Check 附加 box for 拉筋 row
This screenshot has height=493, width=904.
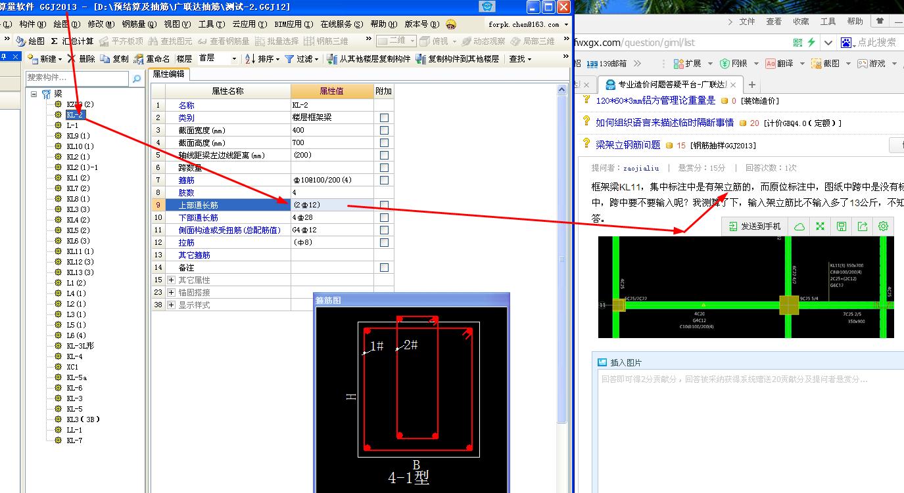tap(384, 243)
